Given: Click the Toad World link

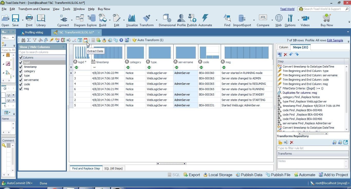Looking at the screenshot, I should click(287, 9).
